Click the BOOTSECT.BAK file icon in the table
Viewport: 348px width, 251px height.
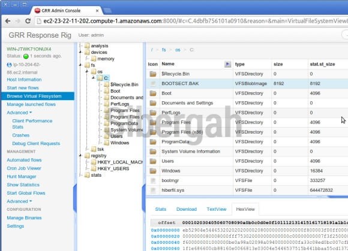pos(153,83)
